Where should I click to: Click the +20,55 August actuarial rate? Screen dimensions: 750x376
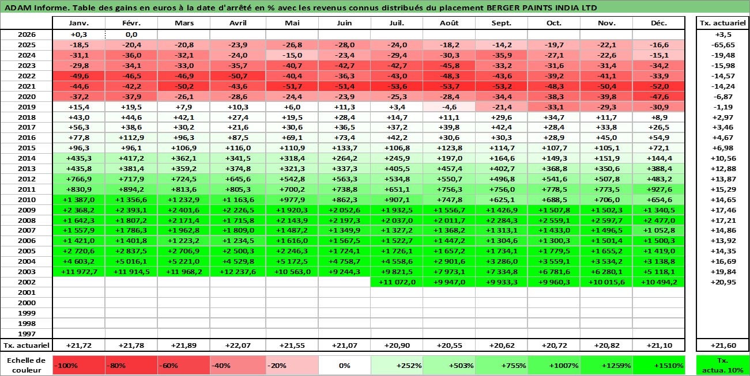449,345
